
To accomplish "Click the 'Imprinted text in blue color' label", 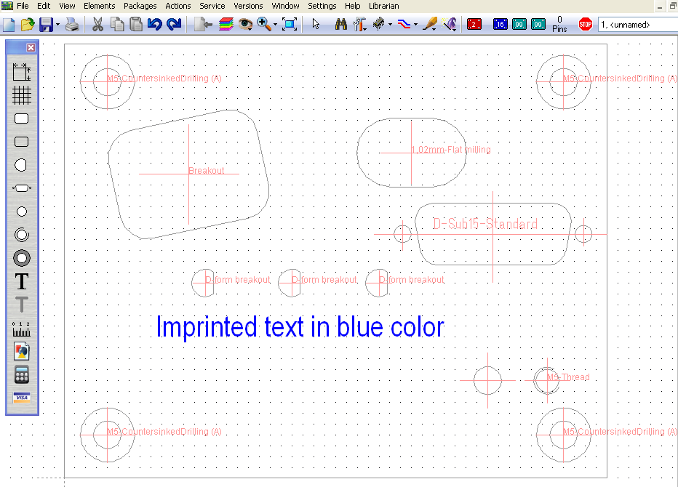I will (x=300, y=328).
